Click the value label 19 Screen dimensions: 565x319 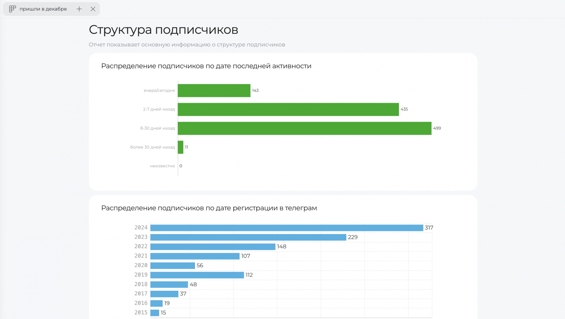(x=167, y=303)
